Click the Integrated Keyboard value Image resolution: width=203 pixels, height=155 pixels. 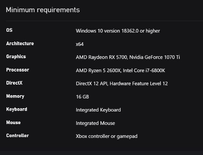98,110
